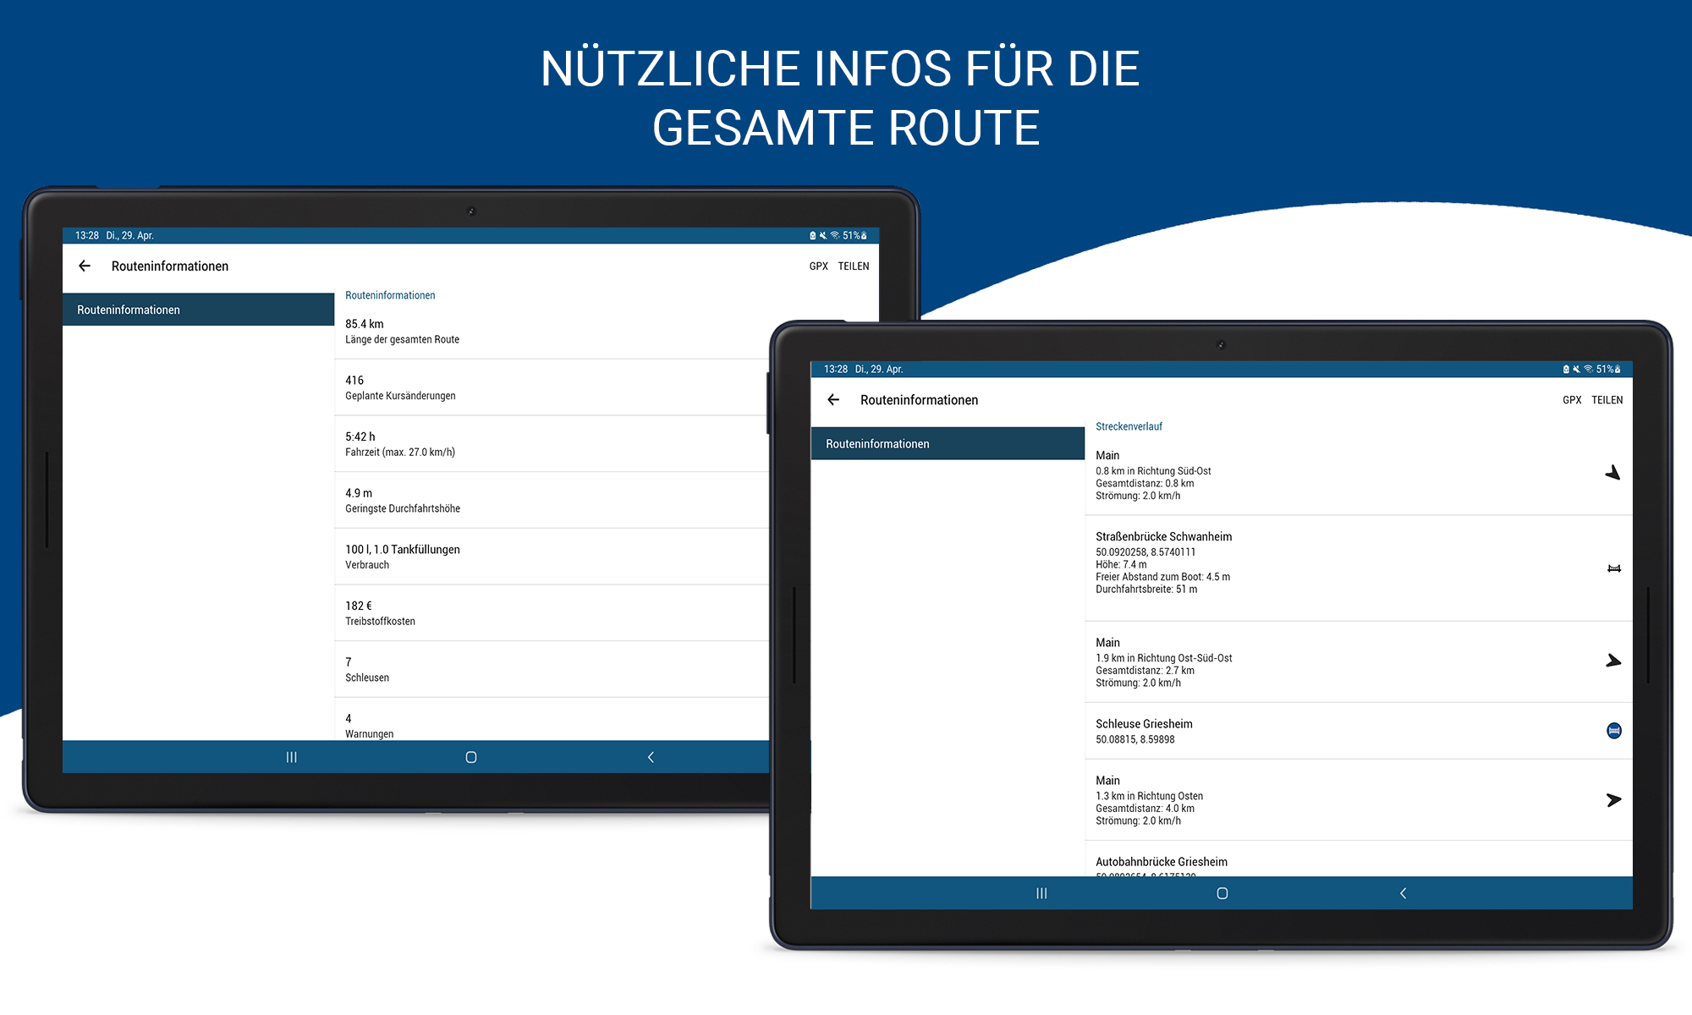Image resolution: width=1692 pixels, height=1015 pixels.
Task: Tap recent apps button on right tablet
Action: pos(1041,893)
